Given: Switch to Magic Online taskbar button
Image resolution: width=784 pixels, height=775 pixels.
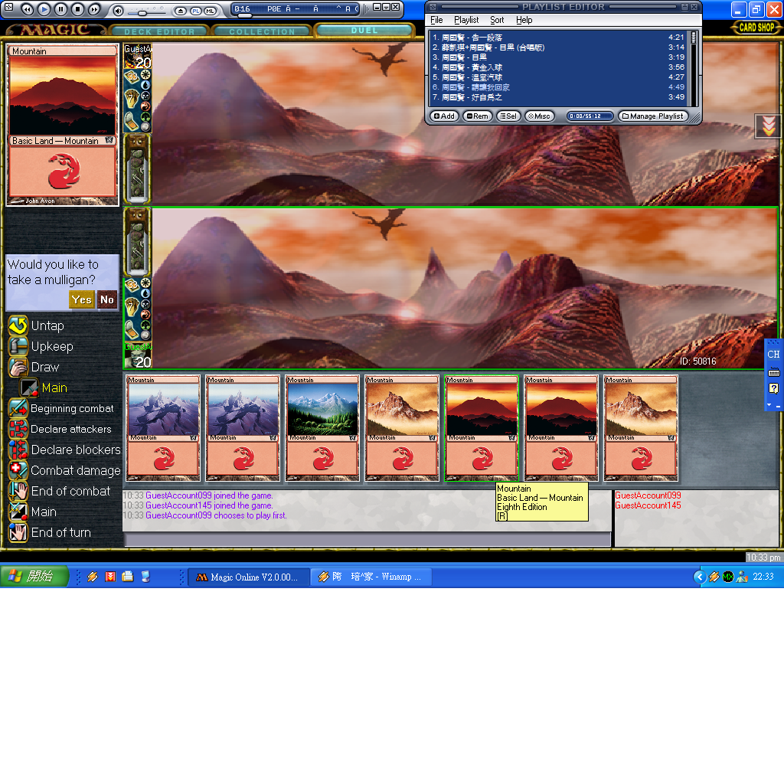Looking at the screenshot, I should 249,577.
